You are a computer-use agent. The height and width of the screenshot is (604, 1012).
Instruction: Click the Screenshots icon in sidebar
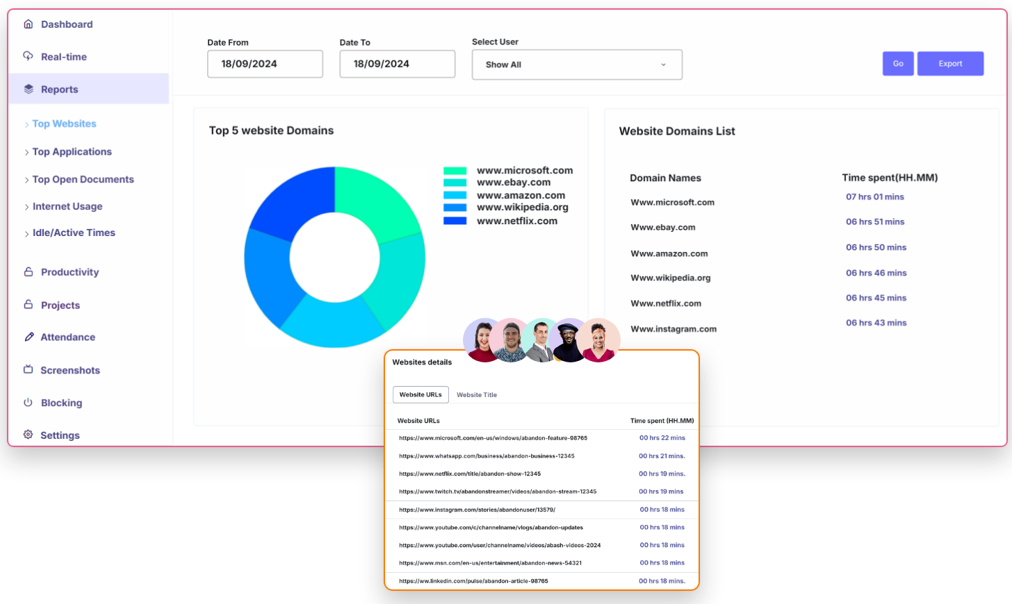[x=28, y=369]
